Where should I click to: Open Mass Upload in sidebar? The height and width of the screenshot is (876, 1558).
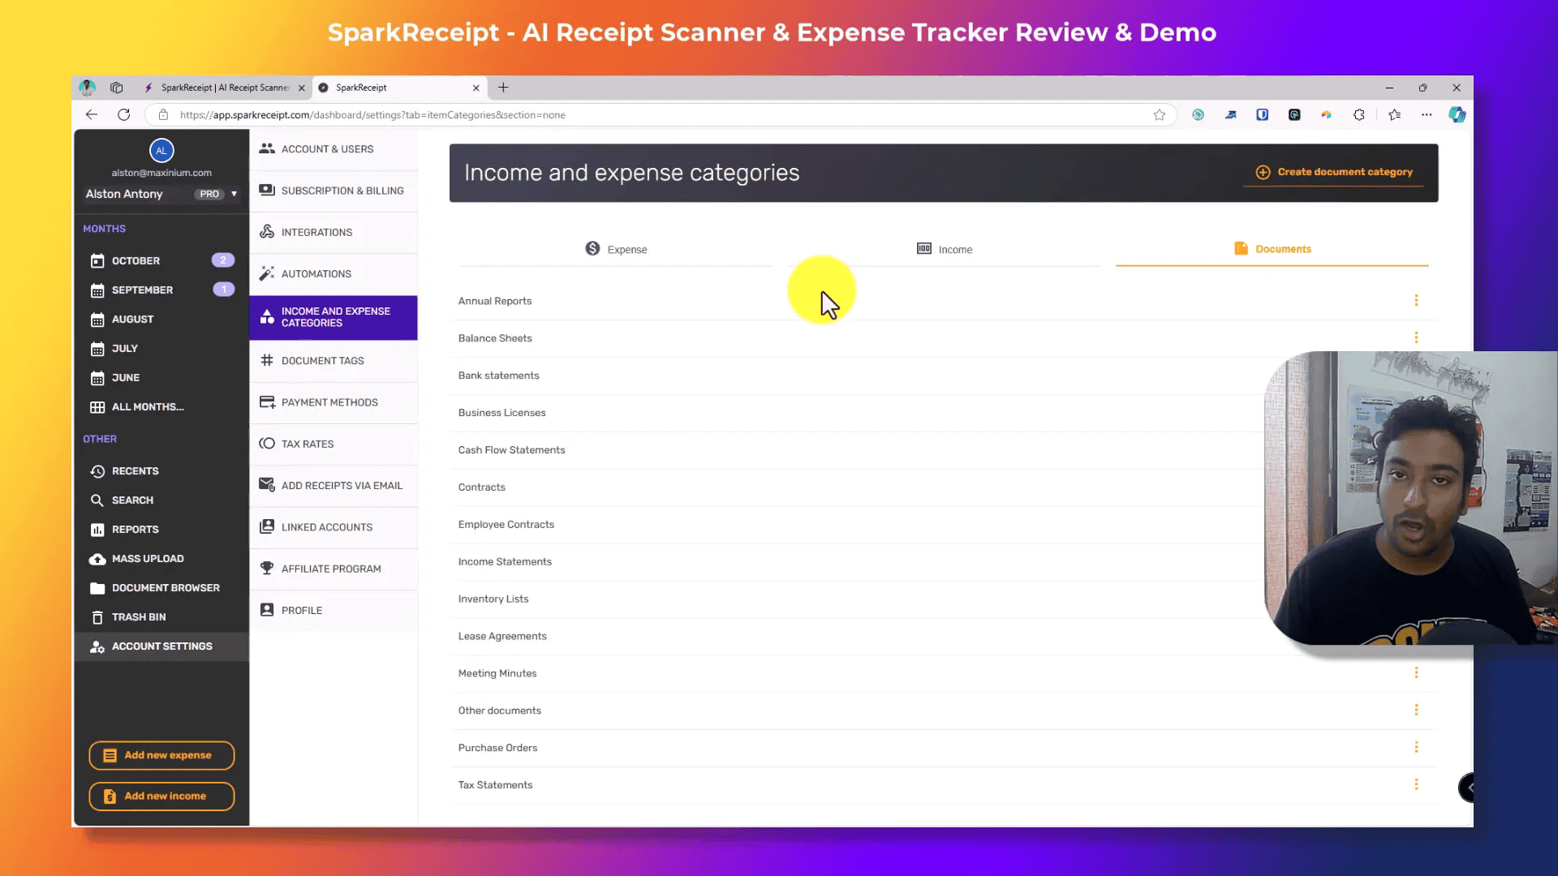pyautogui.click(x=161, y=559)
